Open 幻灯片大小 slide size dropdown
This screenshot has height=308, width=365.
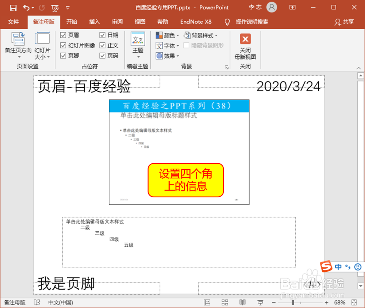point(42,45)
